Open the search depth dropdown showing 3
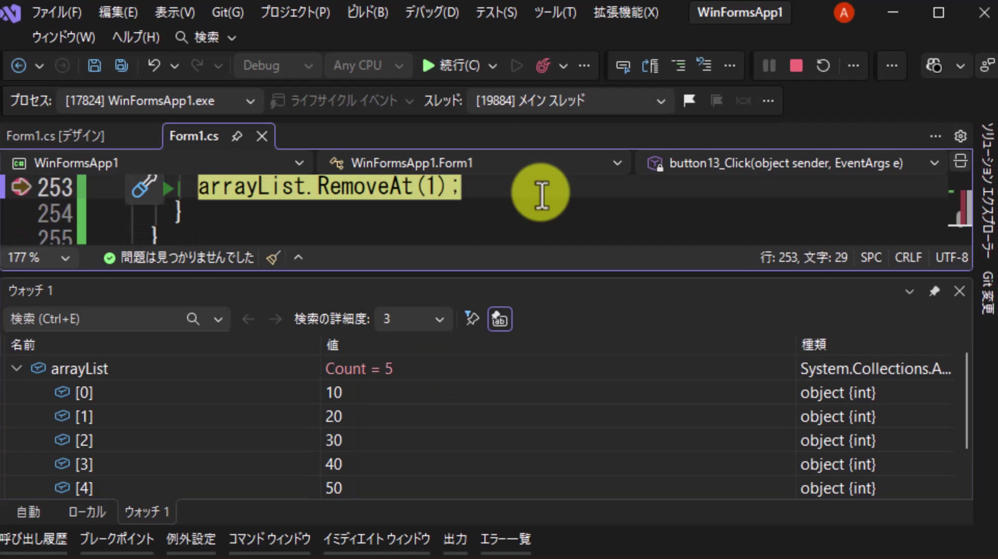998x559 pixels. 413,319
